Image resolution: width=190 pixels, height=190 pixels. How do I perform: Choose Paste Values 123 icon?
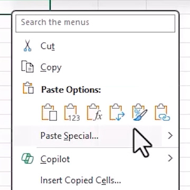(72, 112)
